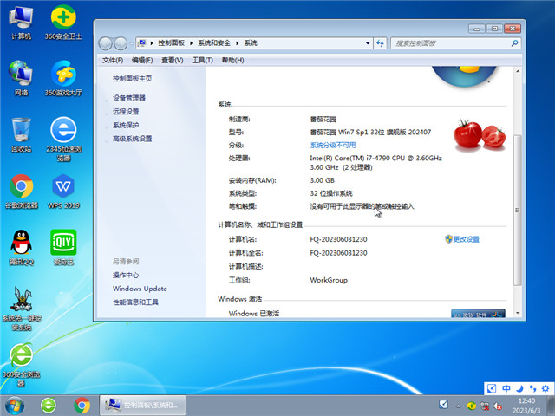The image size is (555, 416).
Task: Show hidden tray icons arrow
Action: pyautogui.click(x=459, y=406)
